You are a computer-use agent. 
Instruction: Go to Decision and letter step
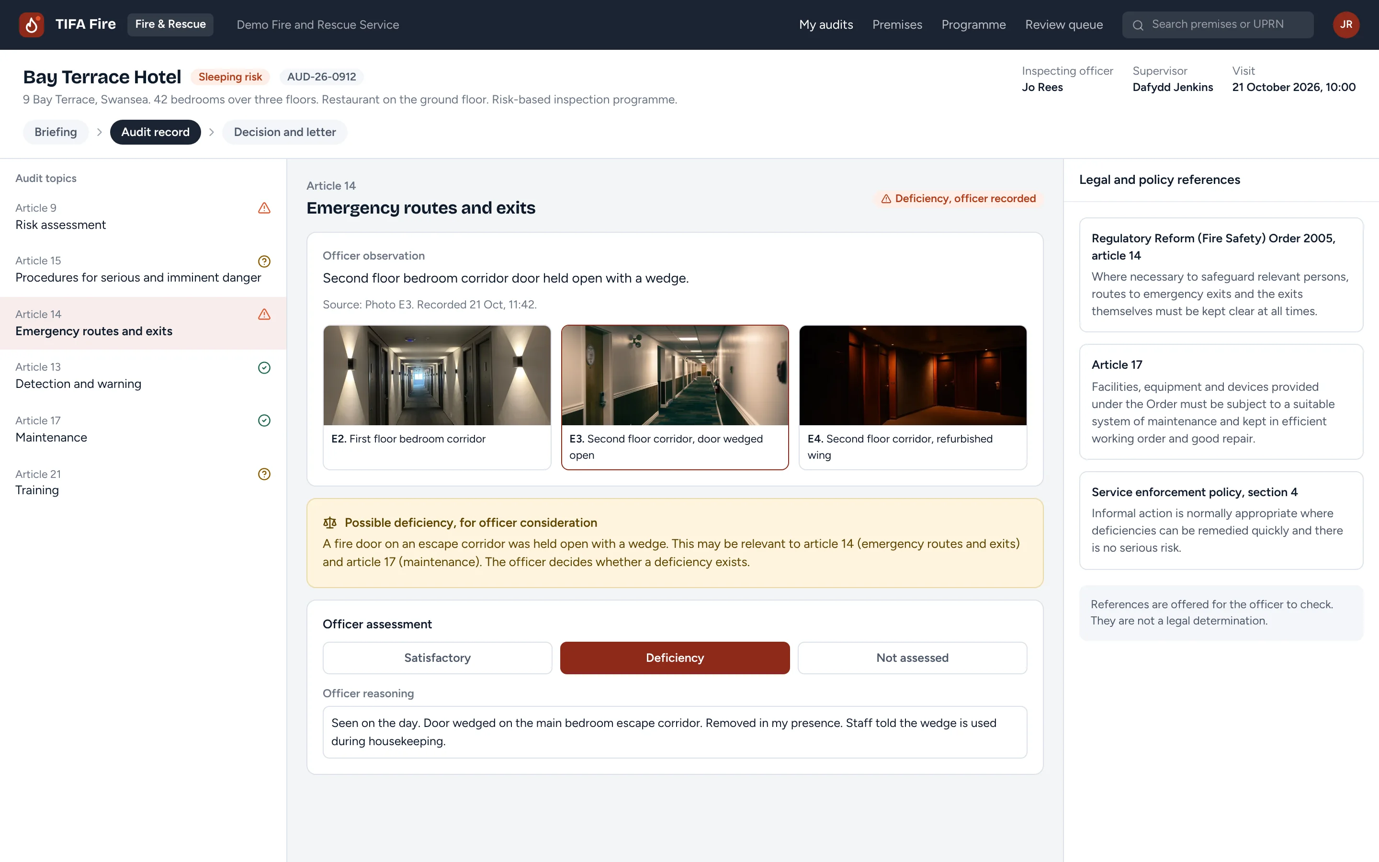(x=284, y=132)
